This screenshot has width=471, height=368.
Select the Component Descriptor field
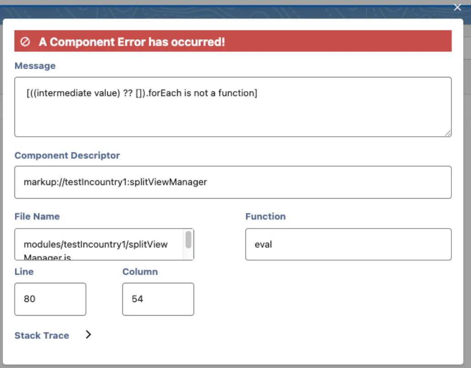pyautogui.click(x=233, y=182)
